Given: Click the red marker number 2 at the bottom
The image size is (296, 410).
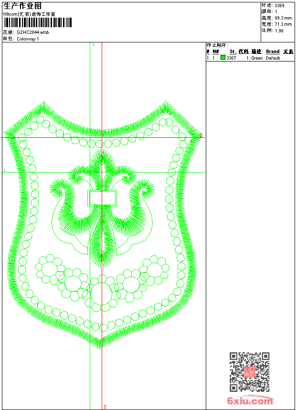Looking at the screenshot, I should click(x=105, y=407).
